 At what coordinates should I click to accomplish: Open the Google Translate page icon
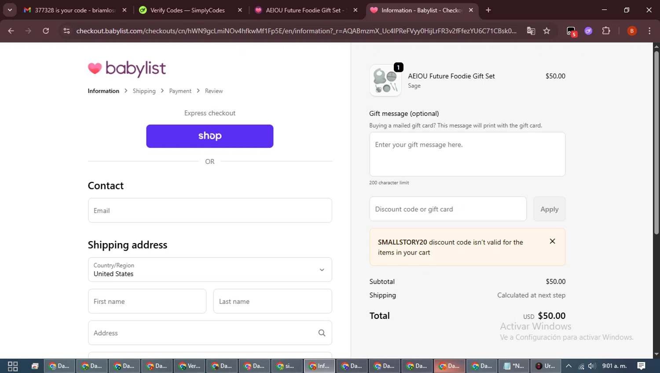point(531,31)
